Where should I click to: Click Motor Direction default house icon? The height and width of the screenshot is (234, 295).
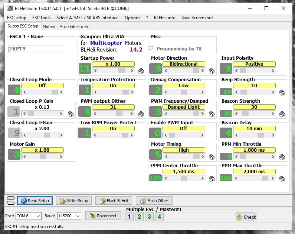[x=212, y=71]
